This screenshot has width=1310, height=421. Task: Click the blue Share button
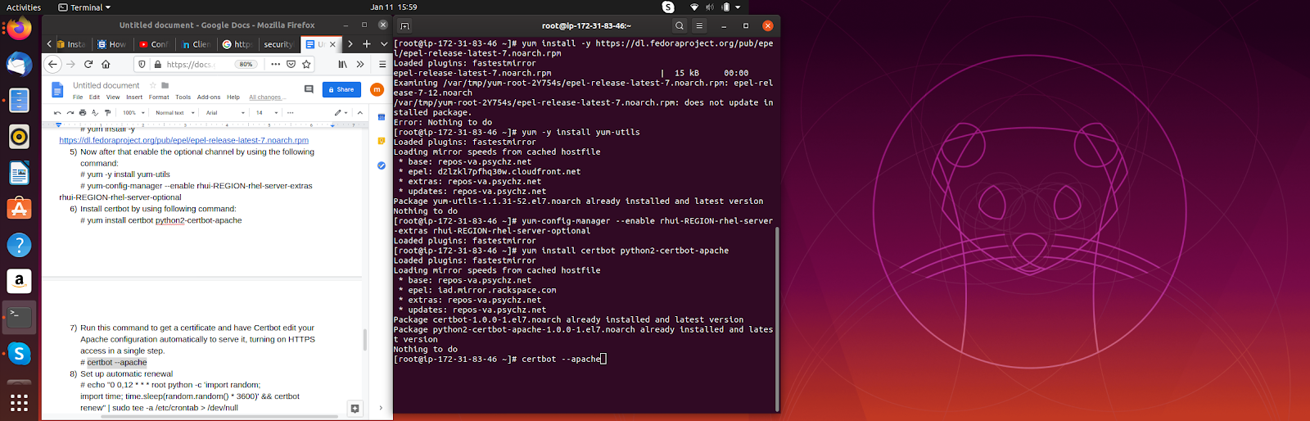tap(341, 89)
